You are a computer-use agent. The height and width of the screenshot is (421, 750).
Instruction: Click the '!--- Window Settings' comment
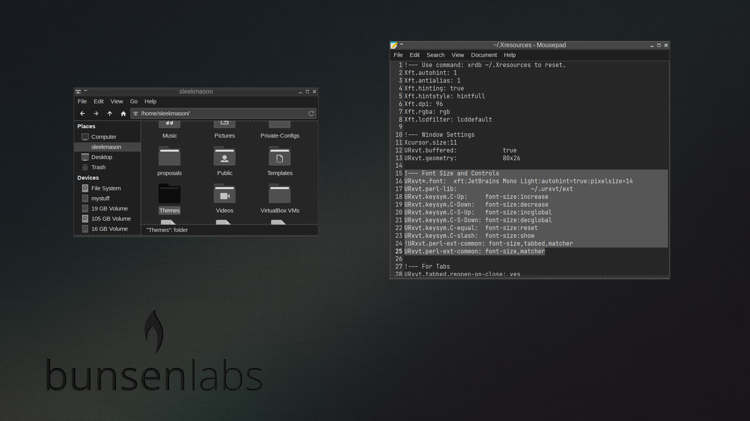(x=439, y=135)
